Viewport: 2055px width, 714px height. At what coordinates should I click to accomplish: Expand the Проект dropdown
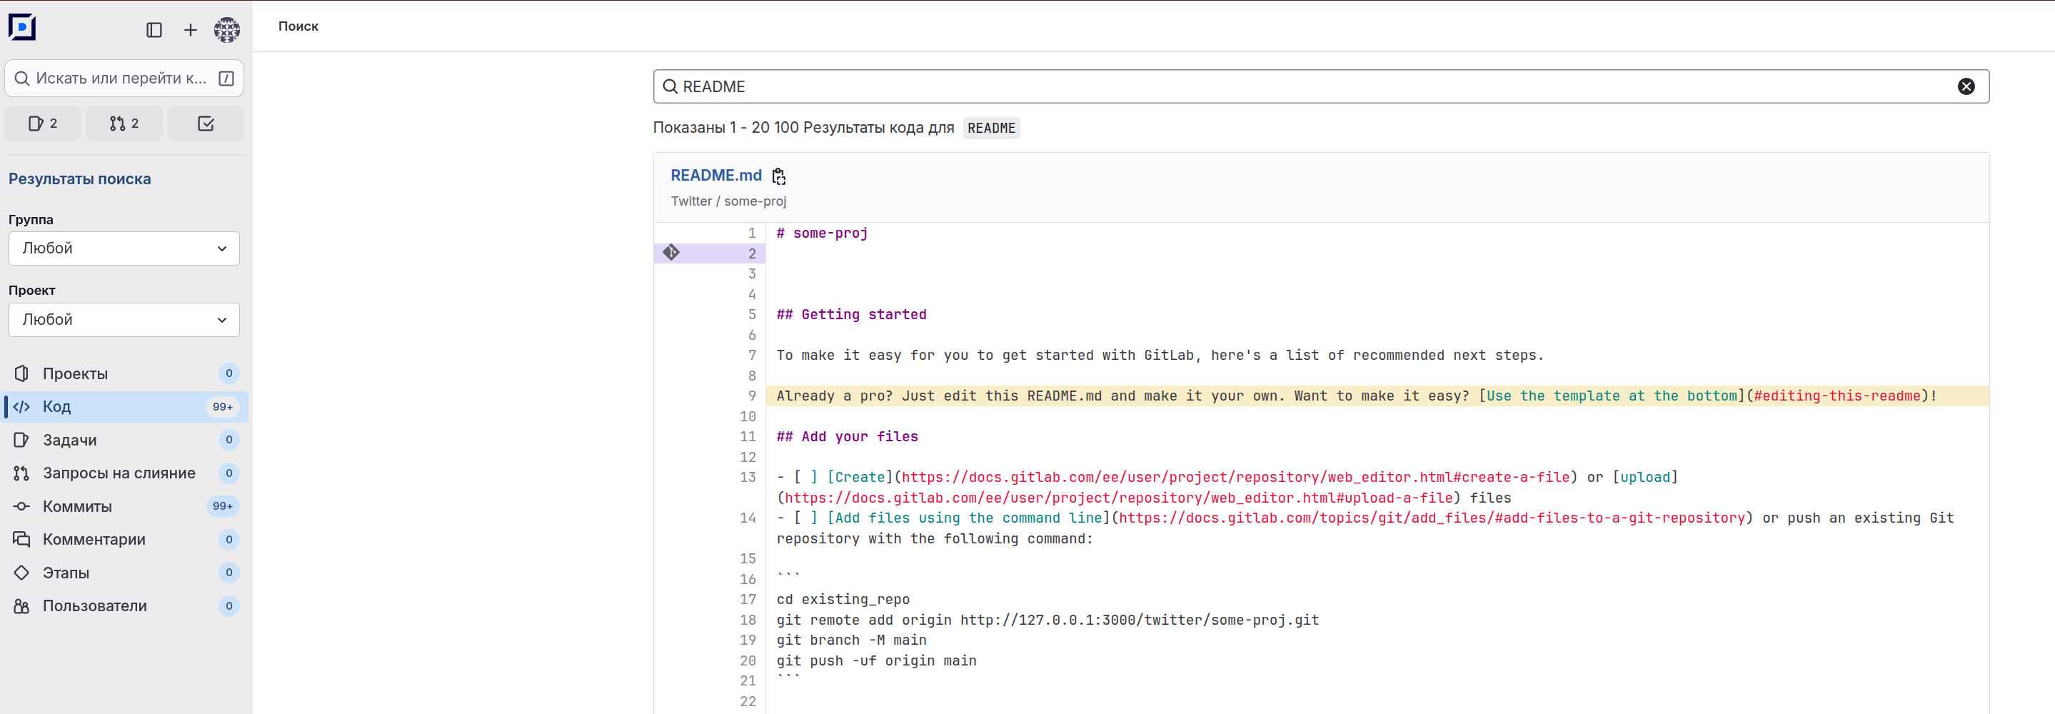point(124,320)
